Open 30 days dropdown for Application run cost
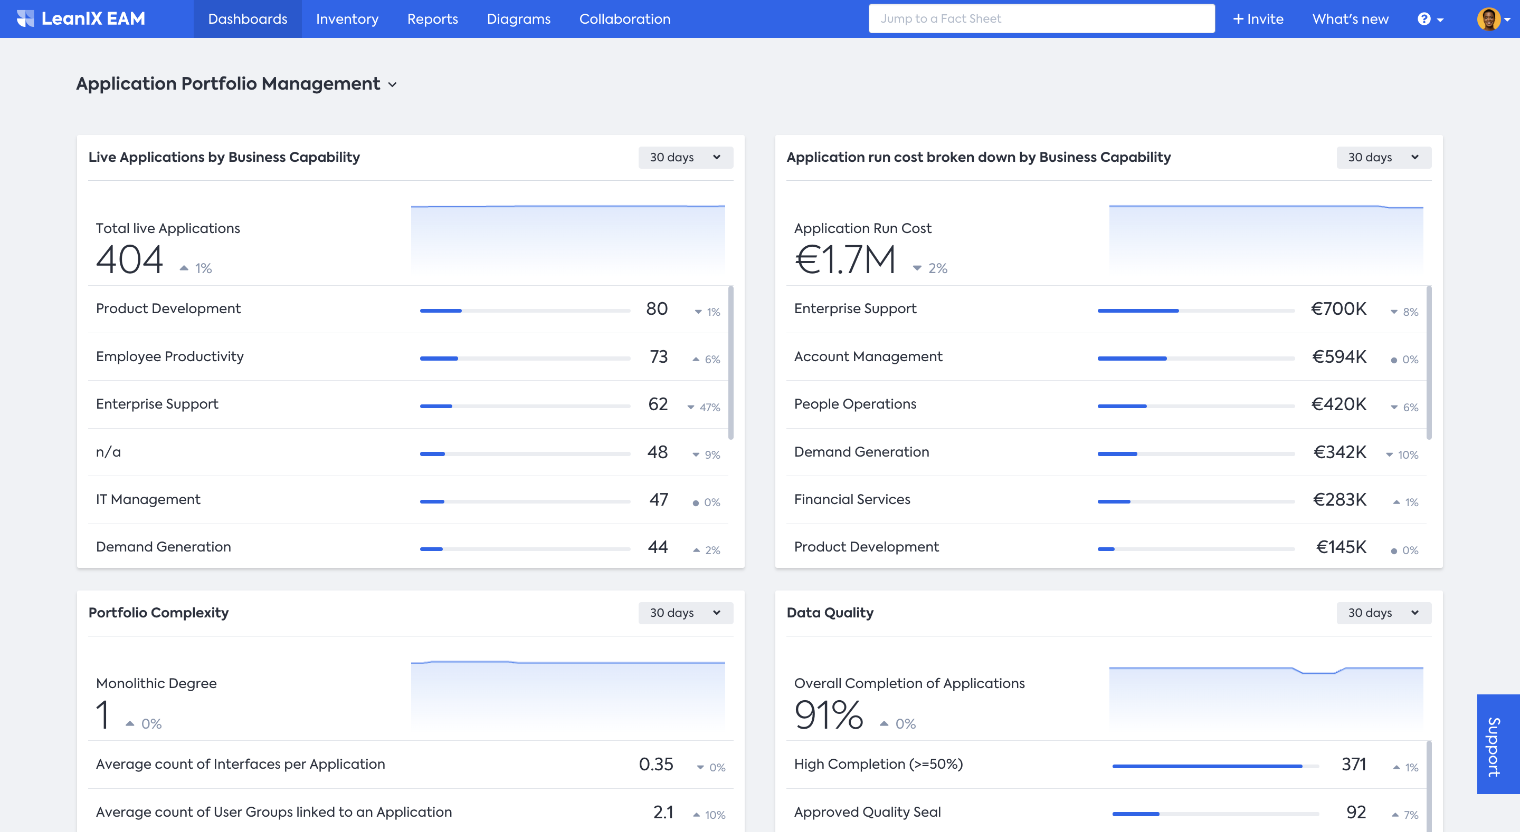The image size is (1520, 832). point(1383,158)
